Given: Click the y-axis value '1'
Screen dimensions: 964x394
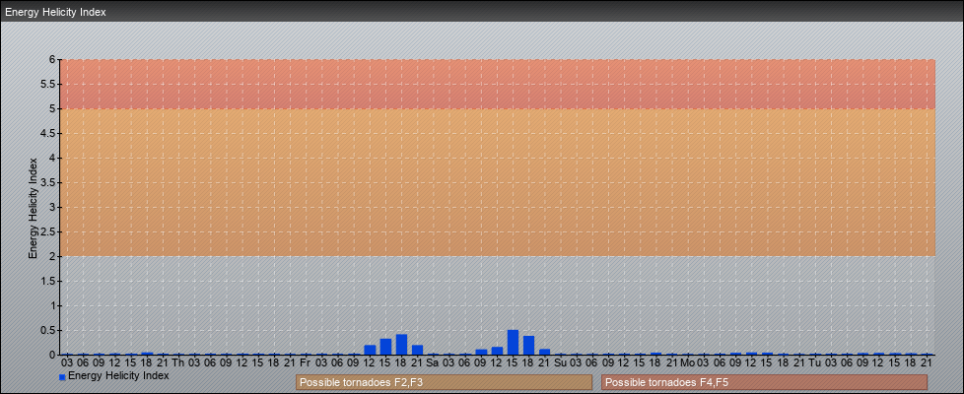Looking at the screenshot, I should pos(53,305).
